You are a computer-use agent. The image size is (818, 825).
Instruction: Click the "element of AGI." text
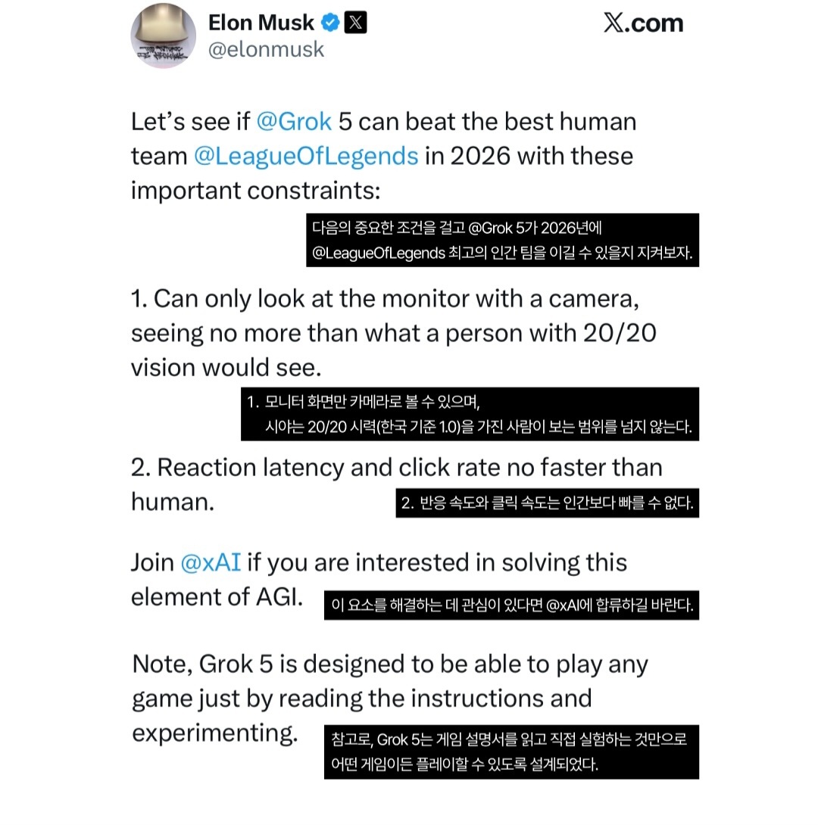[217, 597]
